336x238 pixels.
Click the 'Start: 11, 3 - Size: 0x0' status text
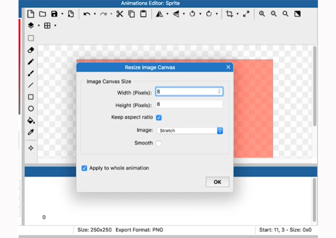pos(285,230)
